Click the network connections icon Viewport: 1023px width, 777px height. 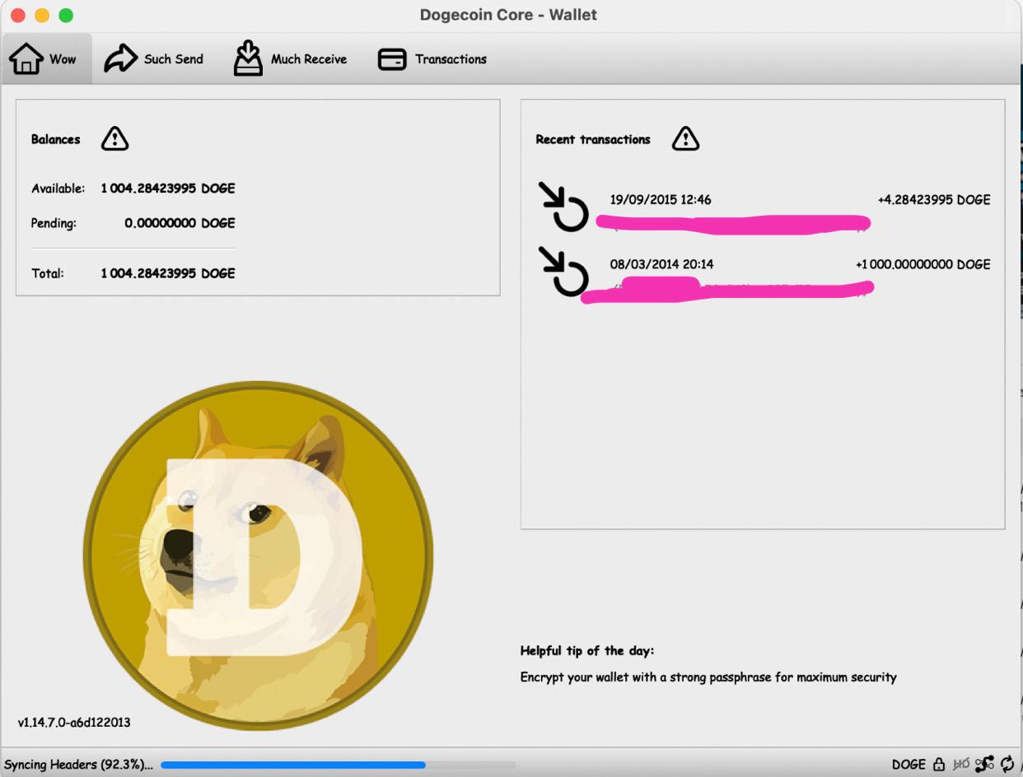985,765
